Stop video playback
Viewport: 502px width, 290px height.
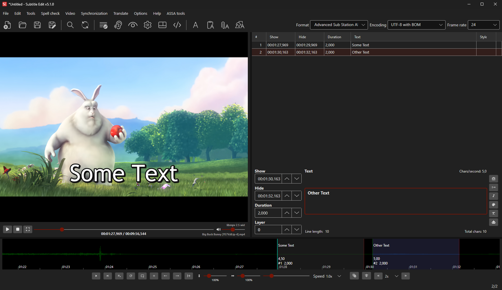18,229
